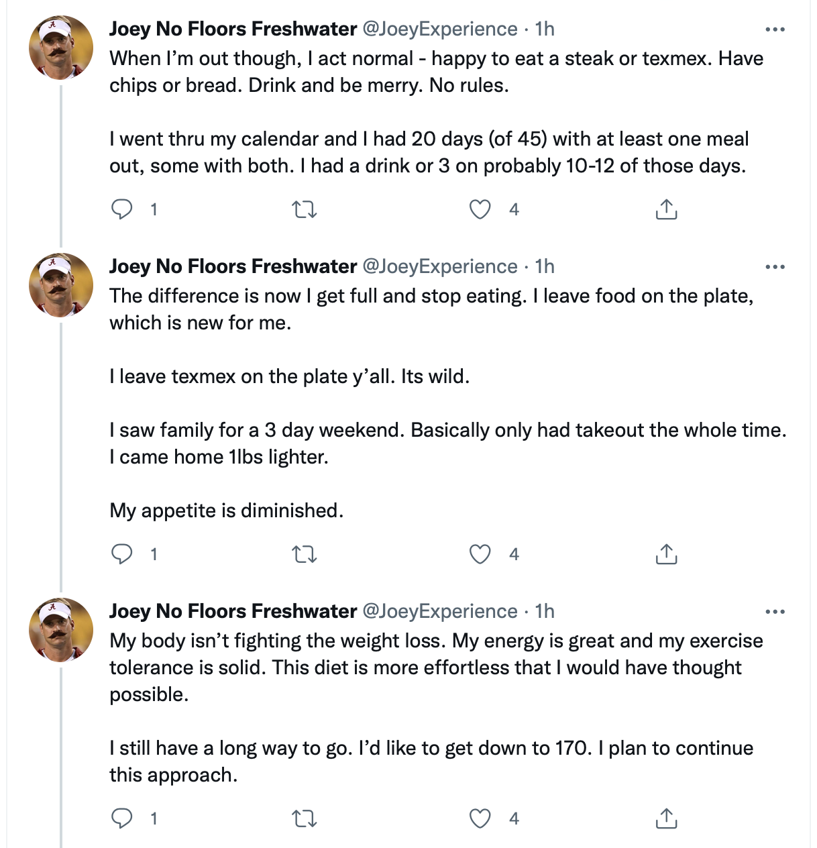Share the tweet mentioning chips or bread
Viewport: 817px width, 848px height.
665,210
